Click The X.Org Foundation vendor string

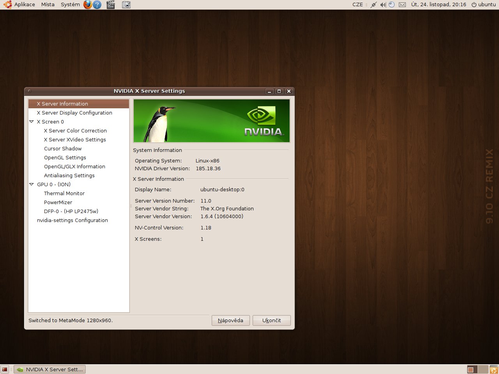click(x=227, y=208)
